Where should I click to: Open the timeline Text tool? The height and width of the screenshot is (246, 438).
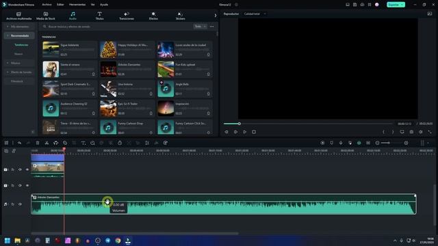click(x=83, y=143)
